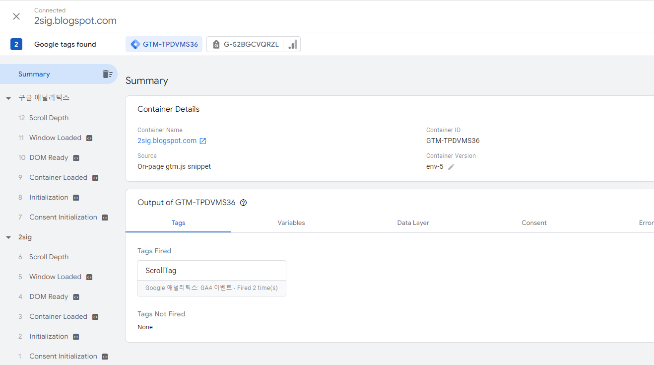Open help icon next to Output of GTM-TPDVMS36

coord(243,203)
